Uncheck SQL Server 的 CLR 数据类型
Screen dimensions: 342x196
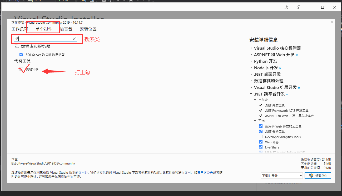[21, 55]
